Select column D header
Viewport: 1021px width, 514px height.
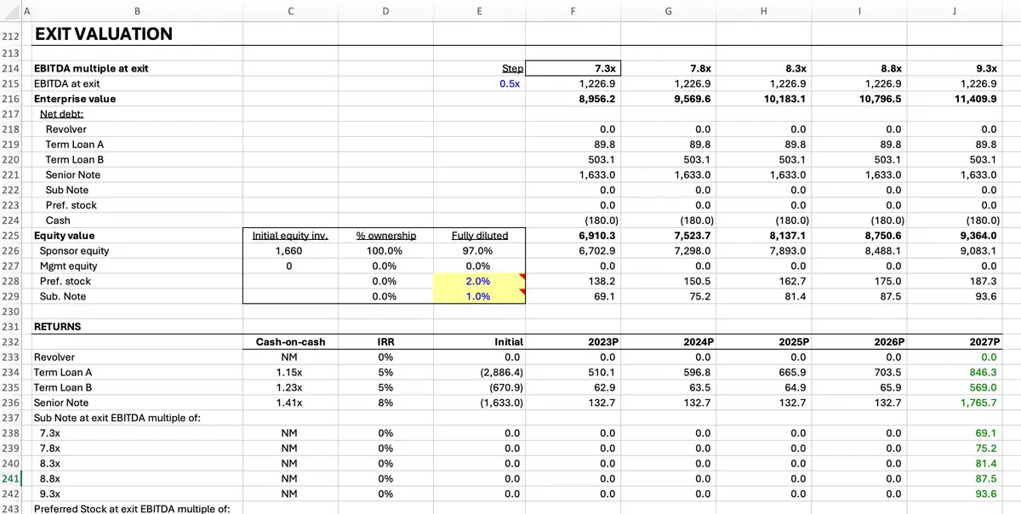[385, 11]
